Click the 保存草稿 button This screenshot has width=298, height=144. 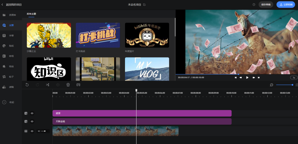pos(266,5)
